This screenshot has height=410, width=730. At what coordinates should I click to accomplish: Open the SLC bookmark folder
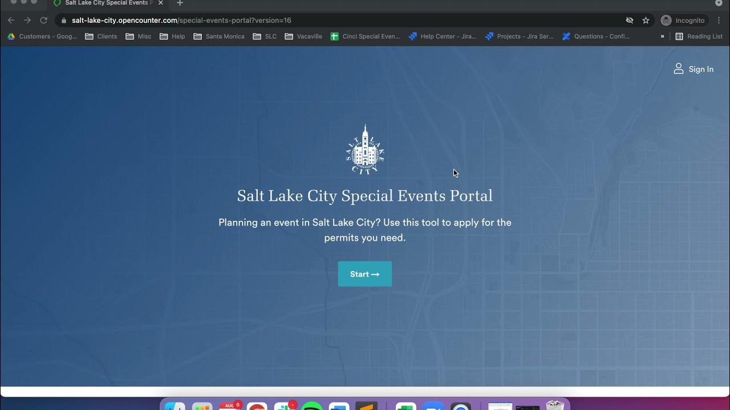(265, 36)
